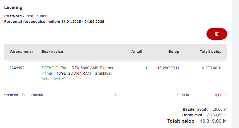Click the Beløp column header
Image resolution: width=239 pixels, height=128 pixels.
[174, 52]
